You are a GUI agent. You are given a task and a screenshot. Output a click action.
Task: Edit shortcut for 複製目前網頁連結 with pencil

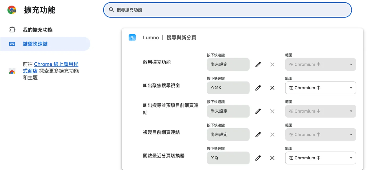[258, 135]
